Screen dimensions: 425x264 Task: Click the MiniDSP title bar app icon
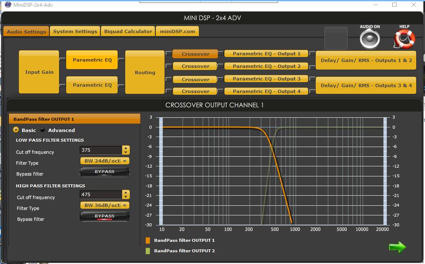point(8,5)
